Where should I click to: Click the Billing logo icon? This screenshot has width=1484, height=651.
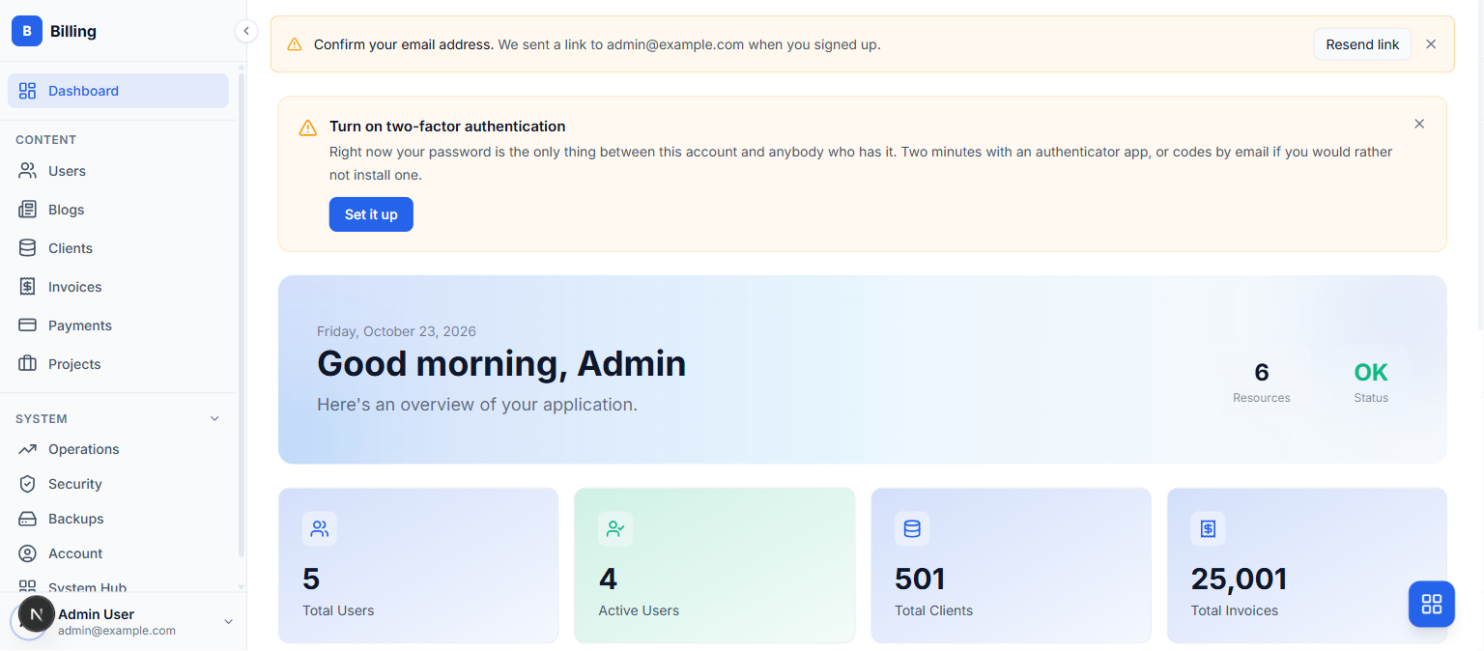[x=27, y=31]
